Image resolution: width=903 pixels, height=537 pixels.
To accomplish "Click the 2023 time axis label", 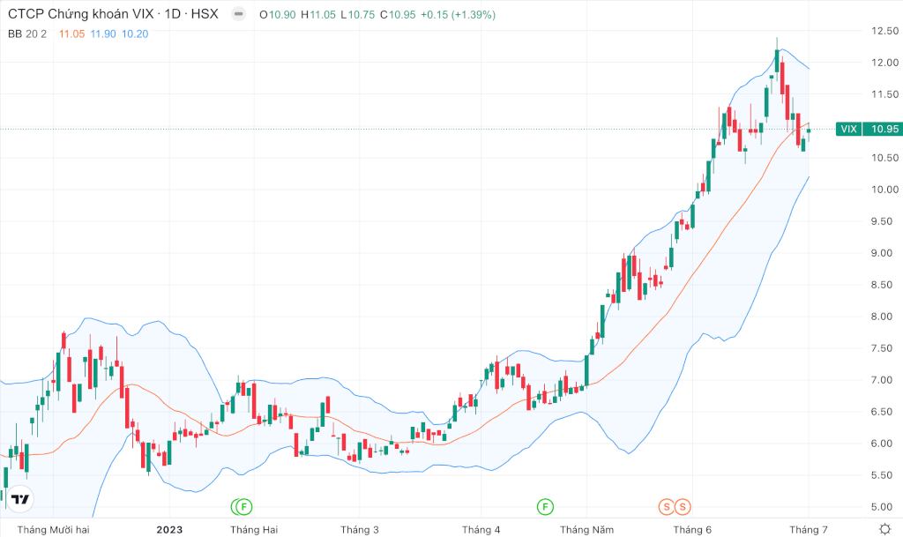I will (x=169, y=530).
